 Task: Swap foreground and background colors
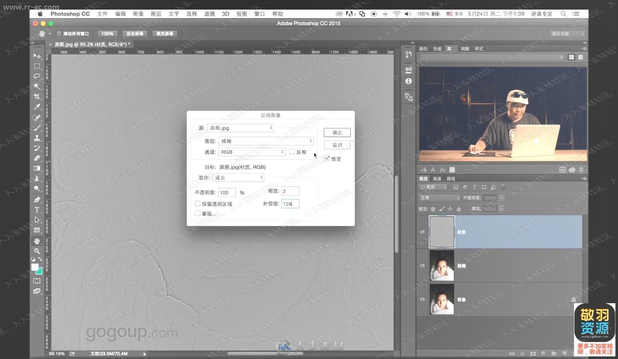pyautogui.click(x=40, y=259)
